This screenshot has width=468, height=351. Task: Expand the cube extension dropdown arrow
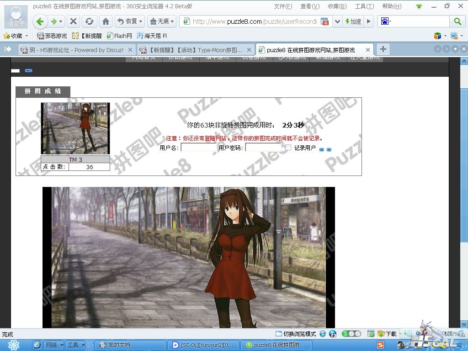point(445,36)
